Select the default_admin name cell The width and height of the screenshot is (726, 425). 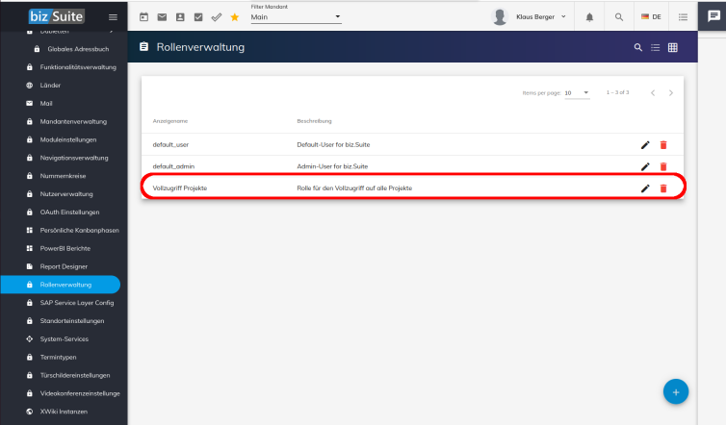(x=173, y=166)
